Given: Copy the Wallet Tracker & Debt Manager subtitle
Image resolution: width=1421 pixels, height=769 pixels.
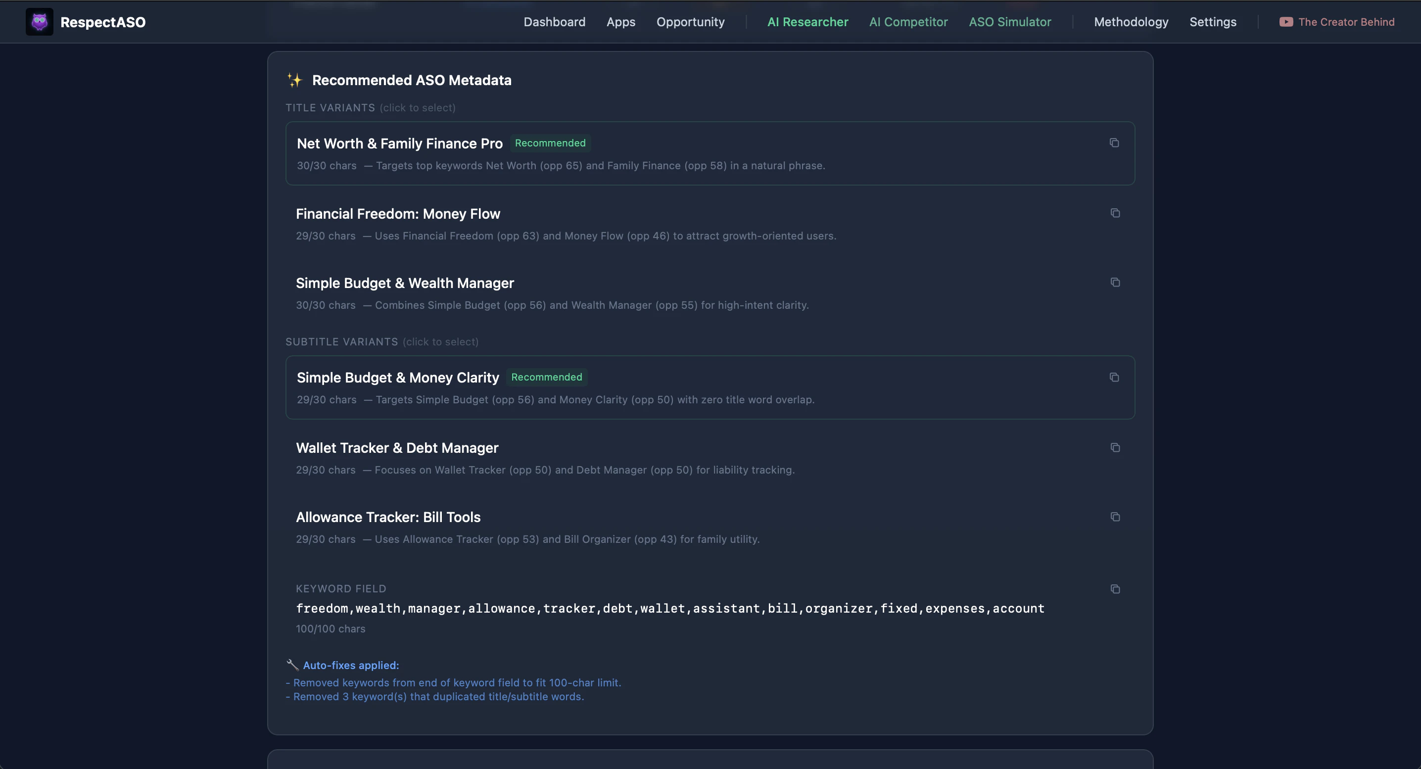Looking at the screenshot, I should point(1115,447).
